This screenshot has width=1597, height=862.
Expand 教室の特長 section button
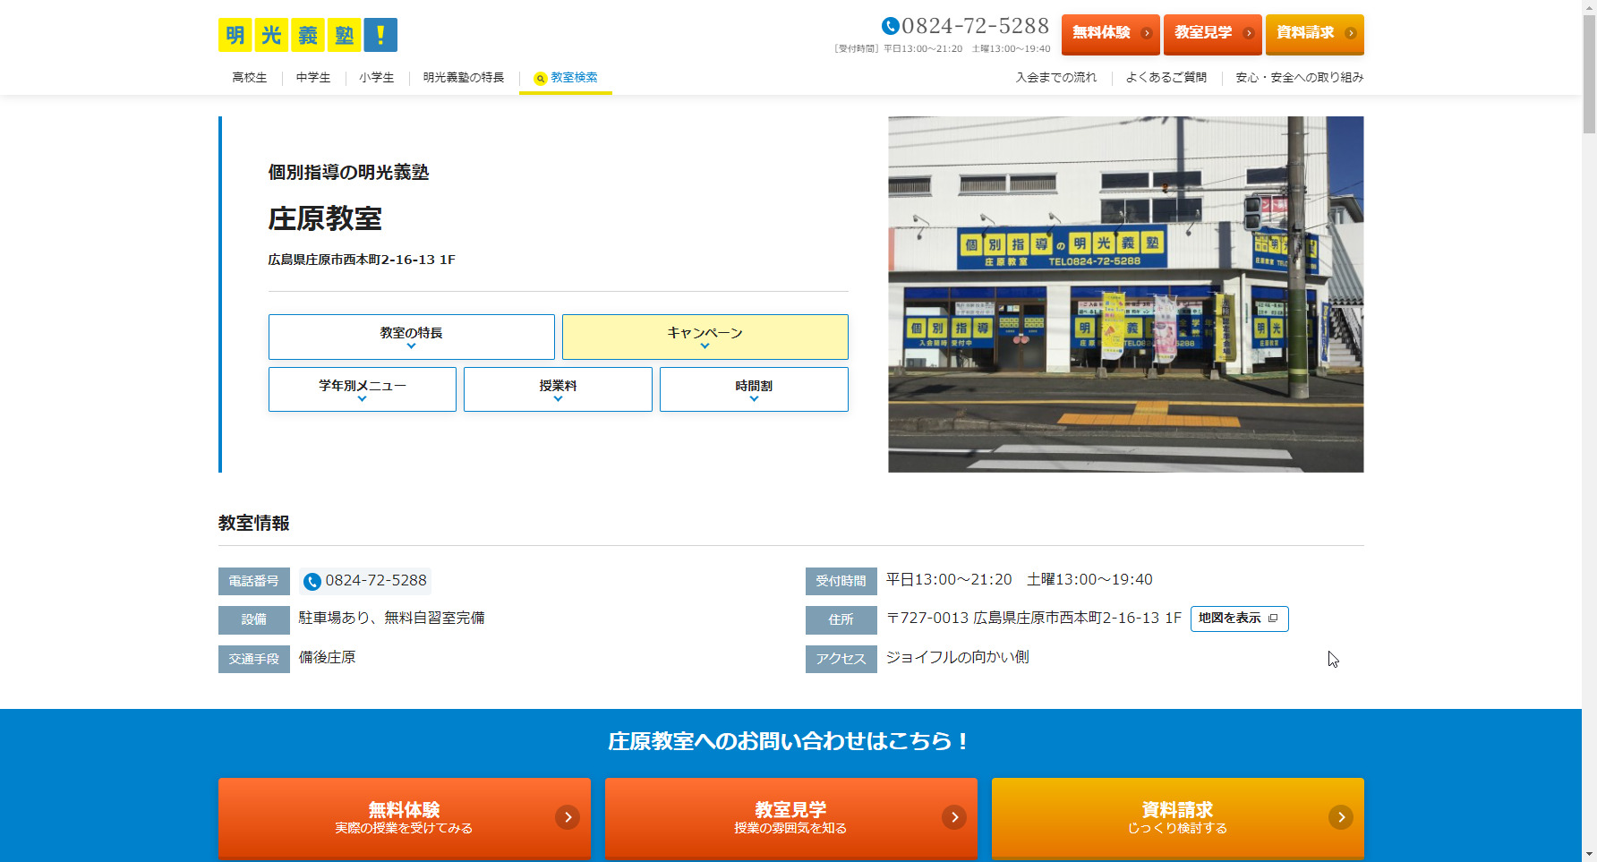pyautogui.click(x=412, y=337)
